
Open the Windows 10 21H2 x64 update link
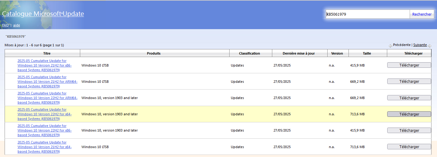pos(45,147)
